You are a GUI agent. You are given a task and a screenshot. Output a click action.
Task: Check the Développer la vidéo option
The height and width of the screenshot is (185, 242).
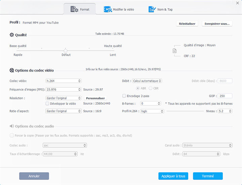[47, 104]
